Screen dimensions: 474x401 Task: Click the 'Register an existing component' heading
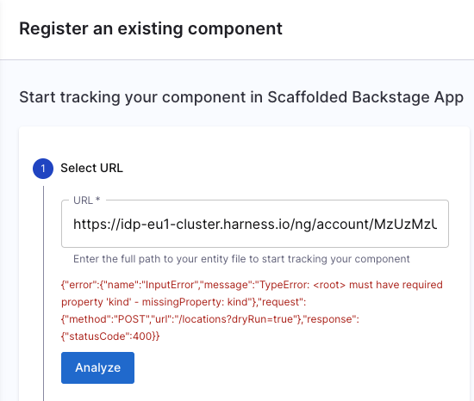[x=151, y=28]
